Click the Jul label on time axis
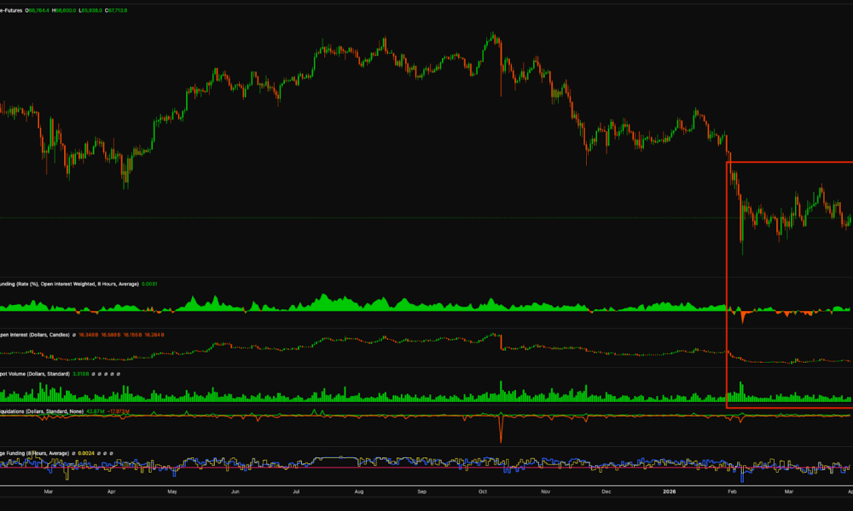 (x=295, y=492)
